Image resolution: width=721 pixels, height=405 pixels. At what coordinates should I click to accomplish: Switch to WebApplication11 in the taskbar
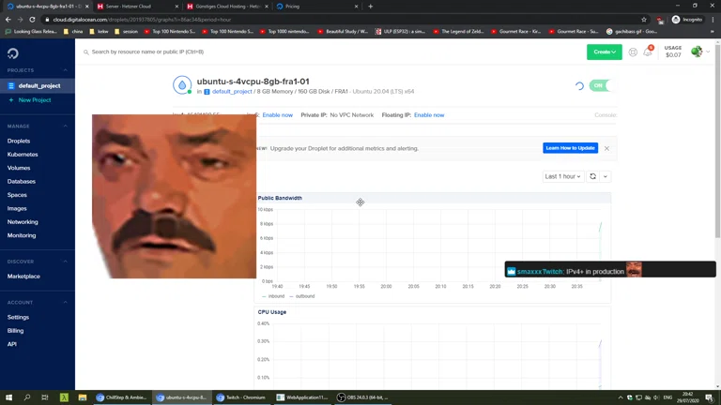pos(302,397)
